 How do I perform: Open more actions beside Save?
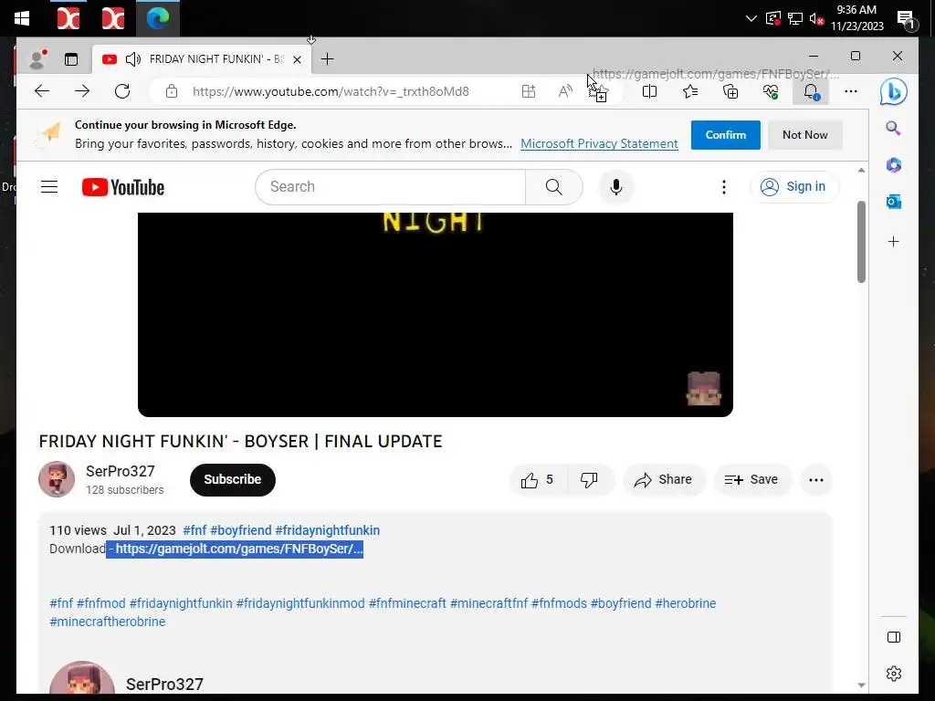click(x=815, y=480)
